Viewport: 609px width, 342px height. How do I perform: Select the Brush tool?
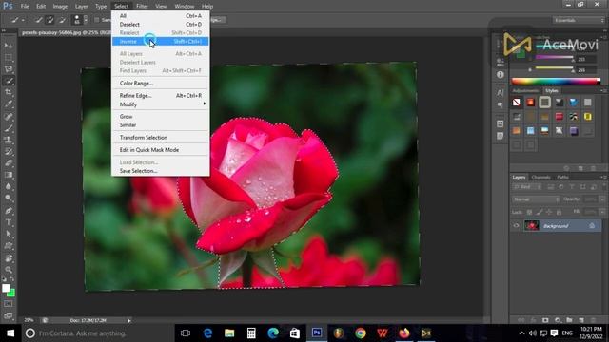pyautogui.click(x=9, y=128)
